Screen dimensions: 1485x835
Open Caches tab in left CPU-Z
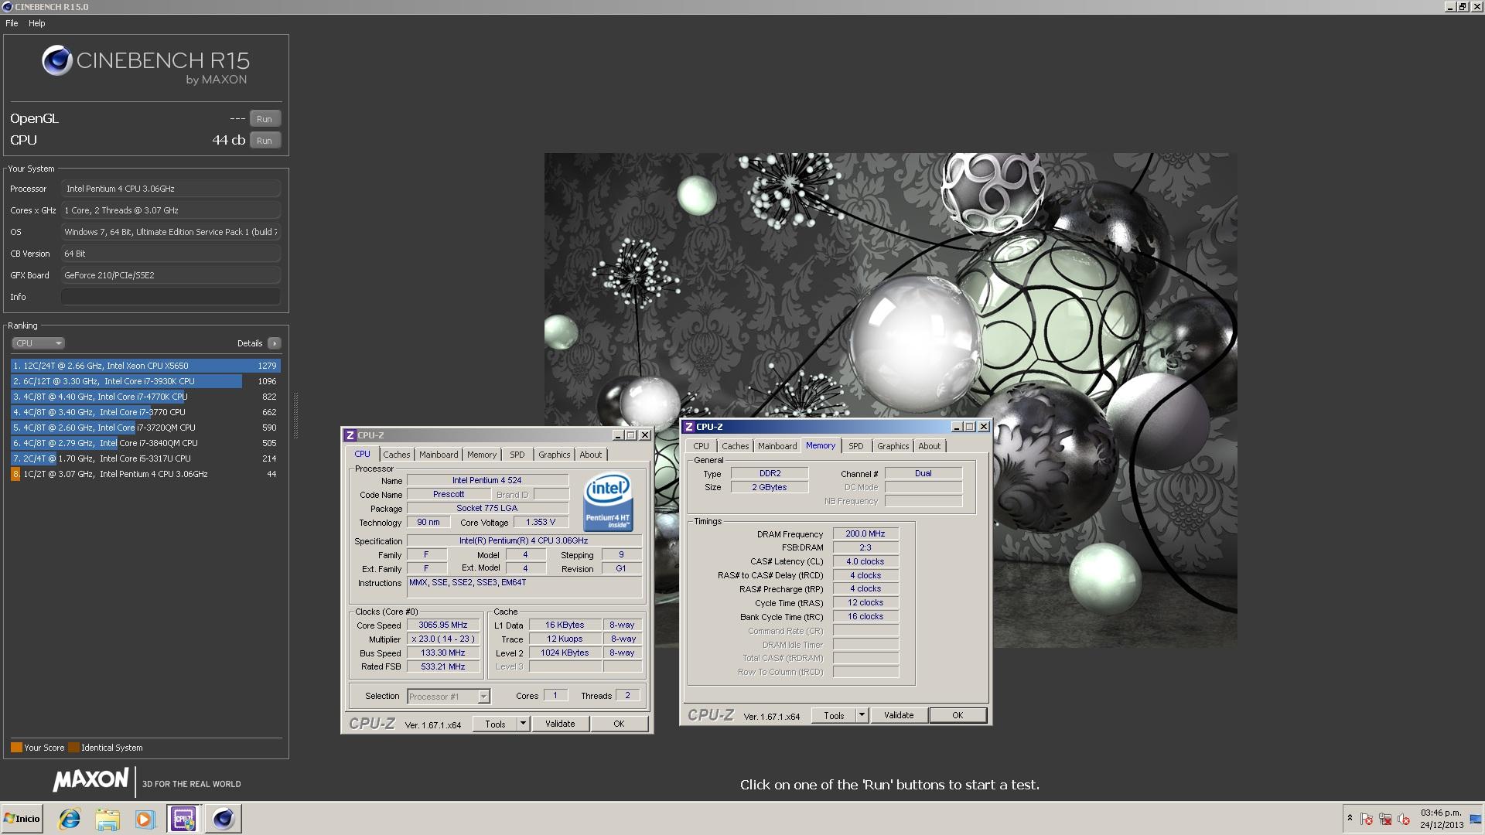(x=397, y=455)
